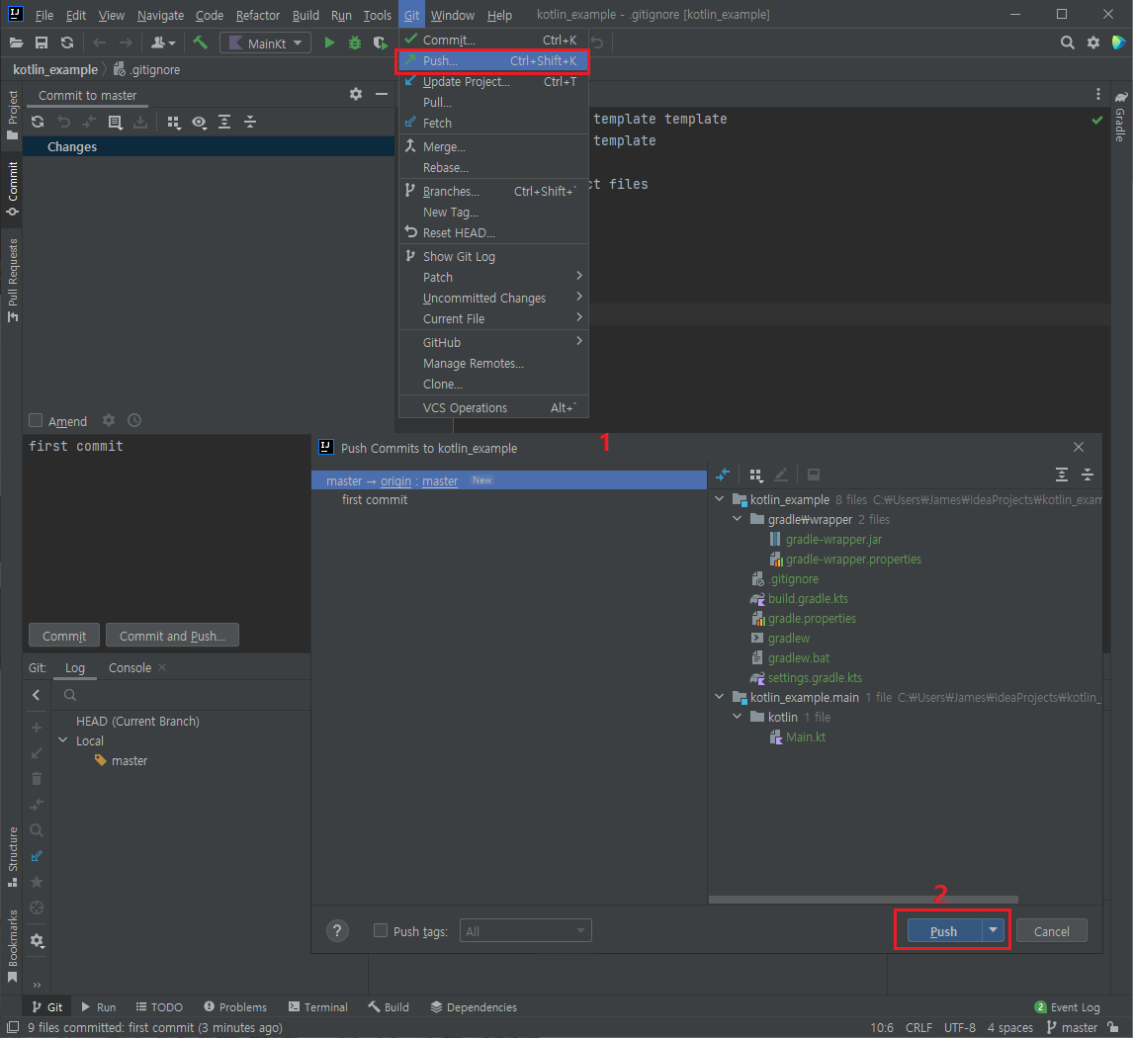Screen dimensions: 1133x1038
Task: Click the Commit and Push button
Action: click(172, 636)
